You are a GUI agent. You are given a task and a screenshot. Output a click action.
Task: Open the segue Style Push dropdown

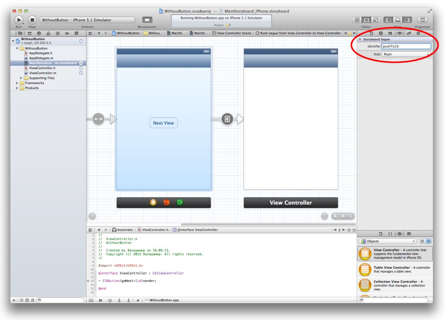[x=406, y=54]
